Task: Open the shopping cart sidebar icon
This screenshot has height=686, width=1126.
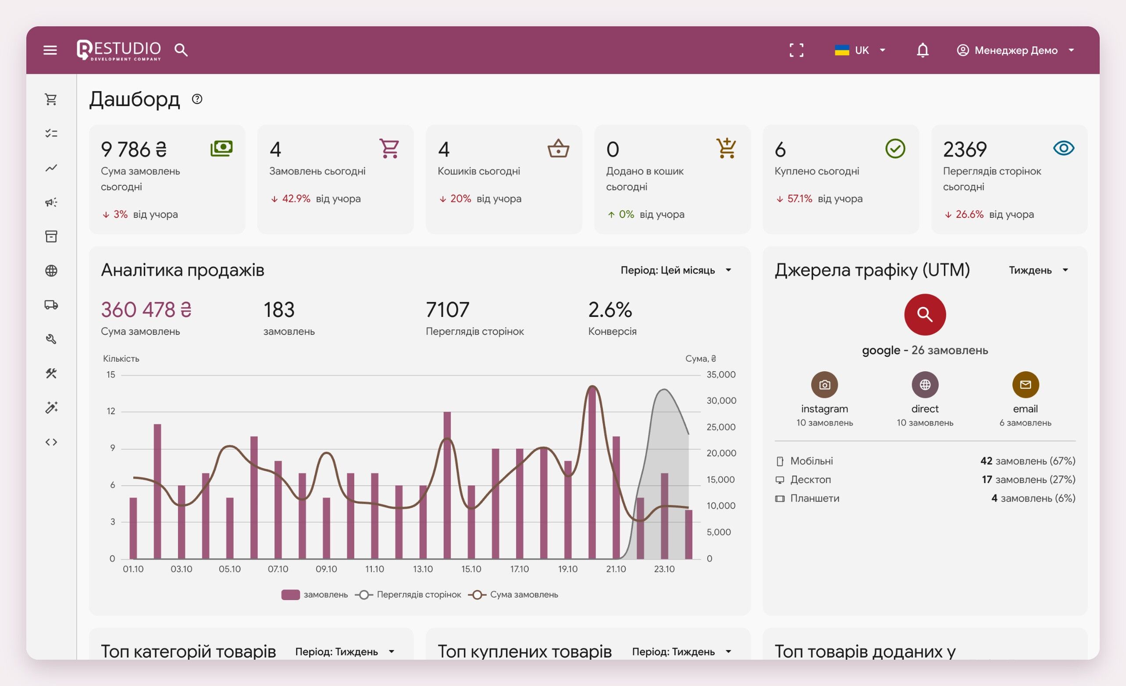Action: (x=51, y=99)
